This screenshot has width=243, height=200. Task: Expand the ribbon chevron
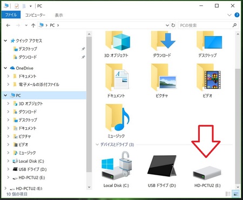coord(230,15)
